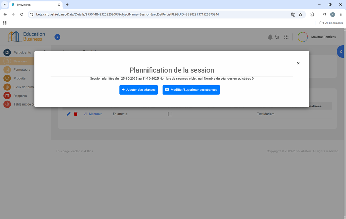Open the Rapports sidebar item
The height and width of the screenshot is (219, 346).
(20, 96)
